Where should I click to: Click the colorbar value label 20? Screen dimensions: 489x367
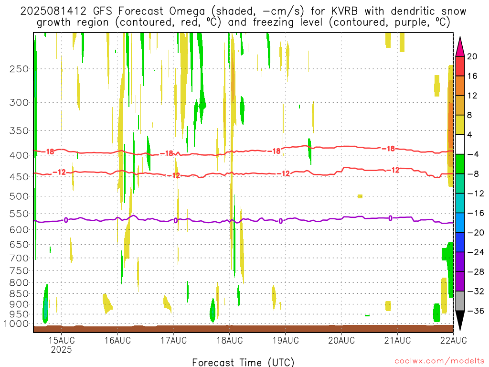(472, 56)
